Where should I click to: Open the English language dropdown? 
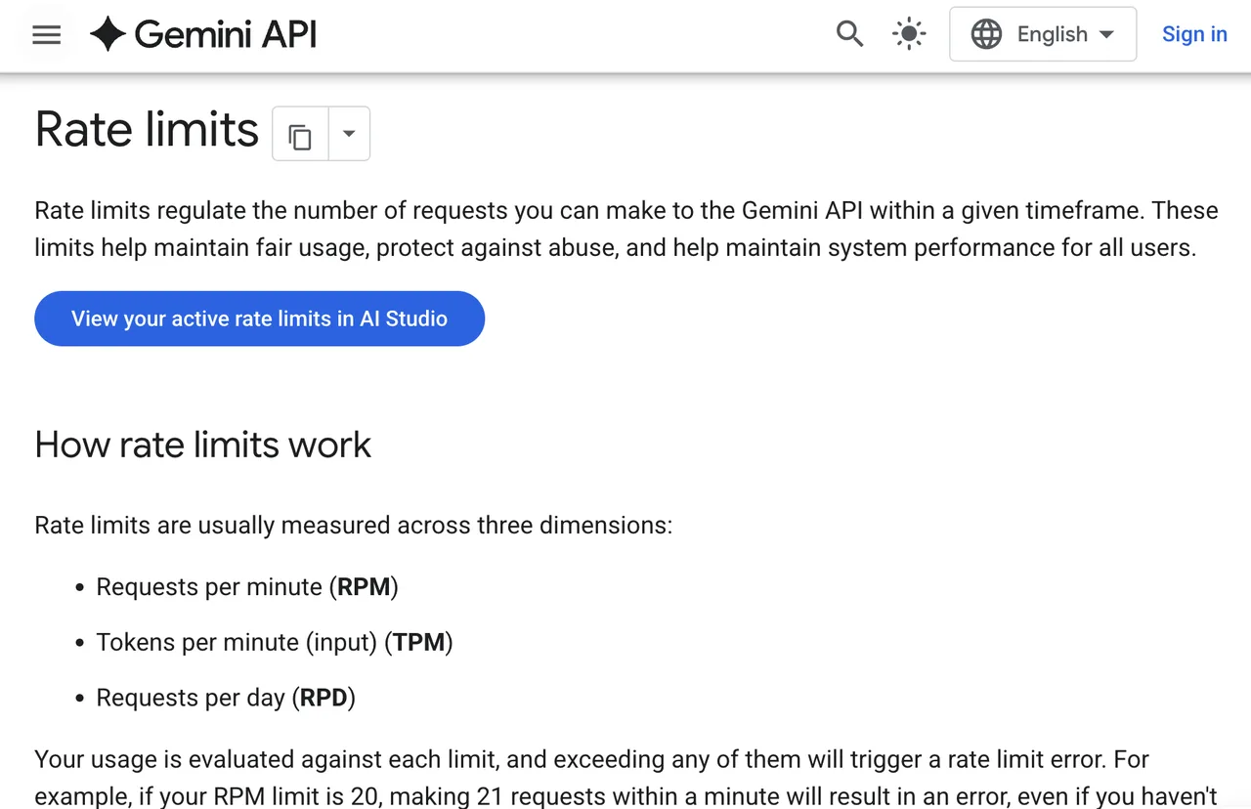pyautogui.click(x=1043, y=34)
